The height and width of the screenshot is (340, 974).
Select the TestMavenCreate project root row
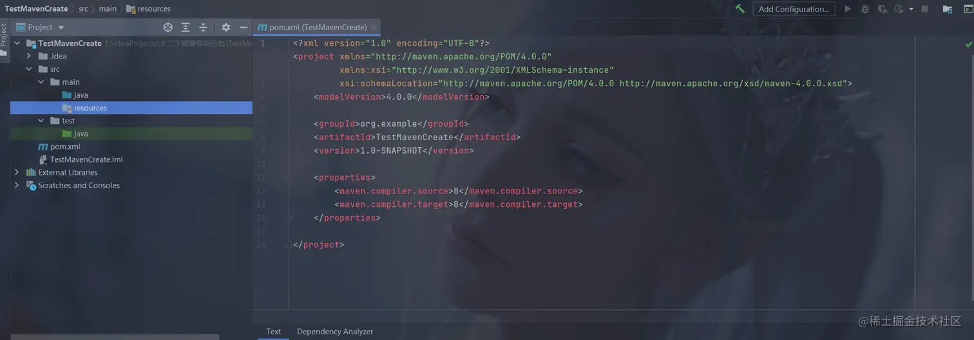pyautogui.click(x=131, y=43)
